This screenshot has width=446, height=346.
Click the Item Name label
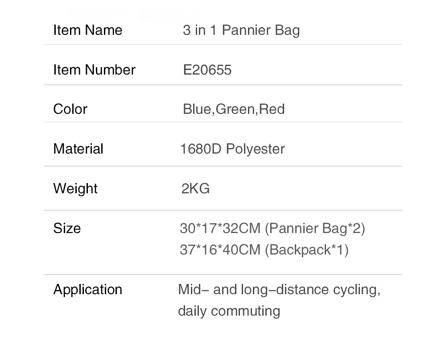pos(87,30)
